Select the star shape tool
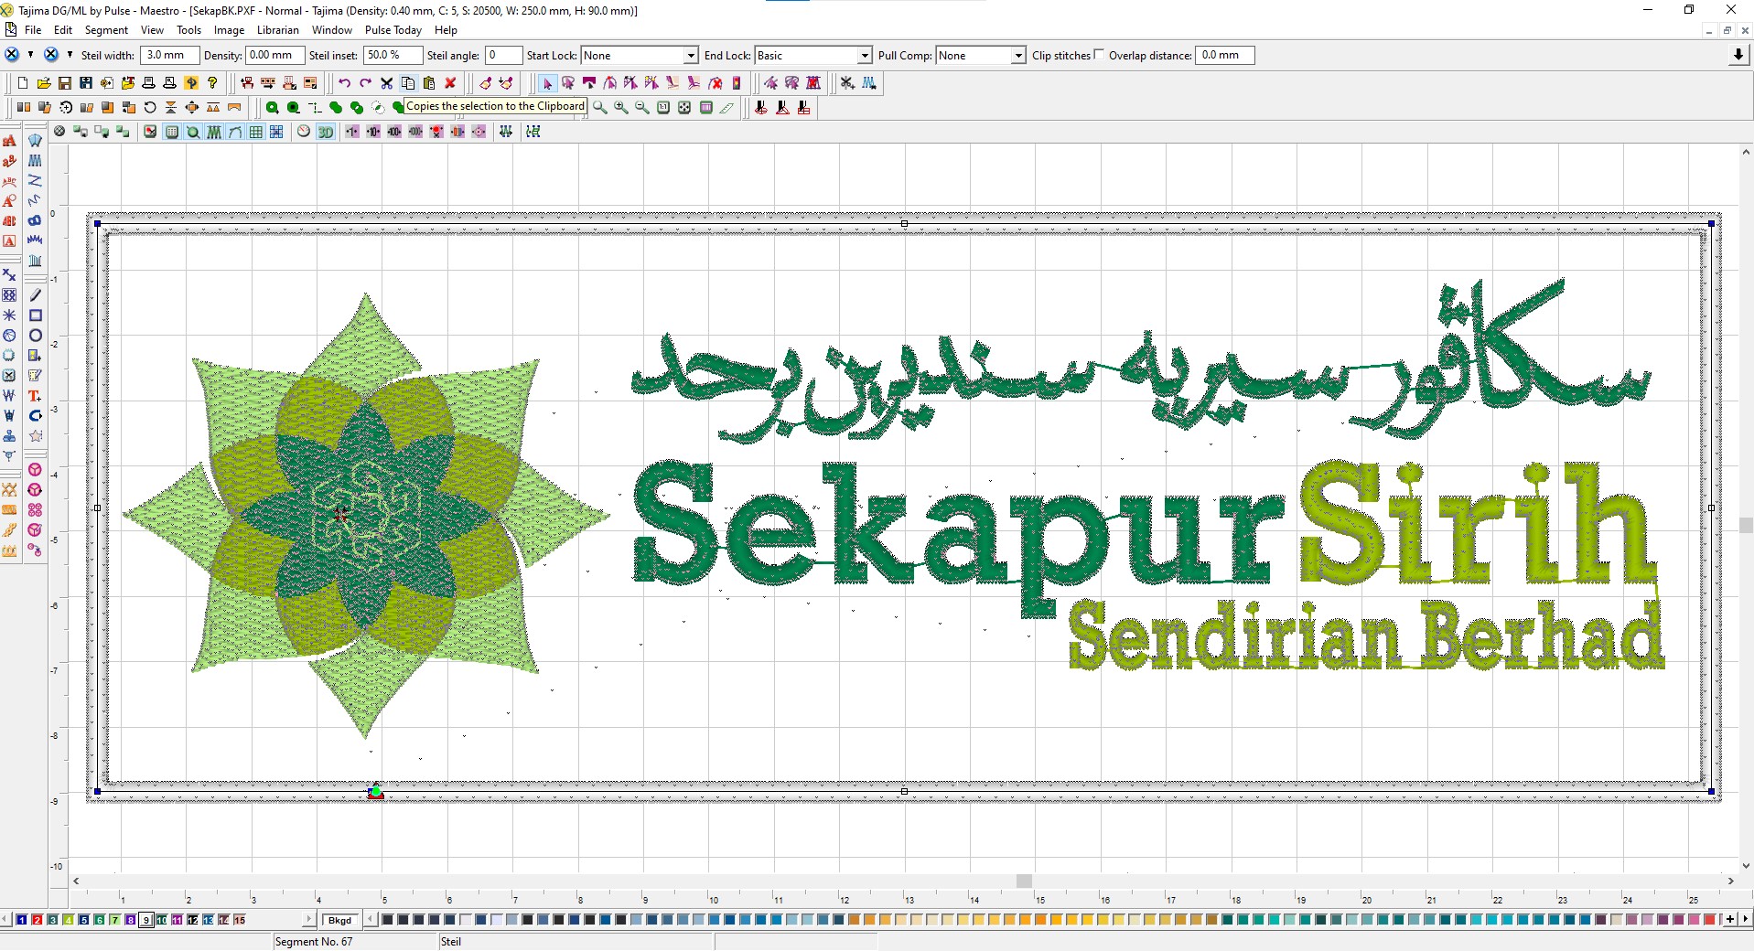The image size is (1754, 951). pyautogui.click(x=36, y=436)
